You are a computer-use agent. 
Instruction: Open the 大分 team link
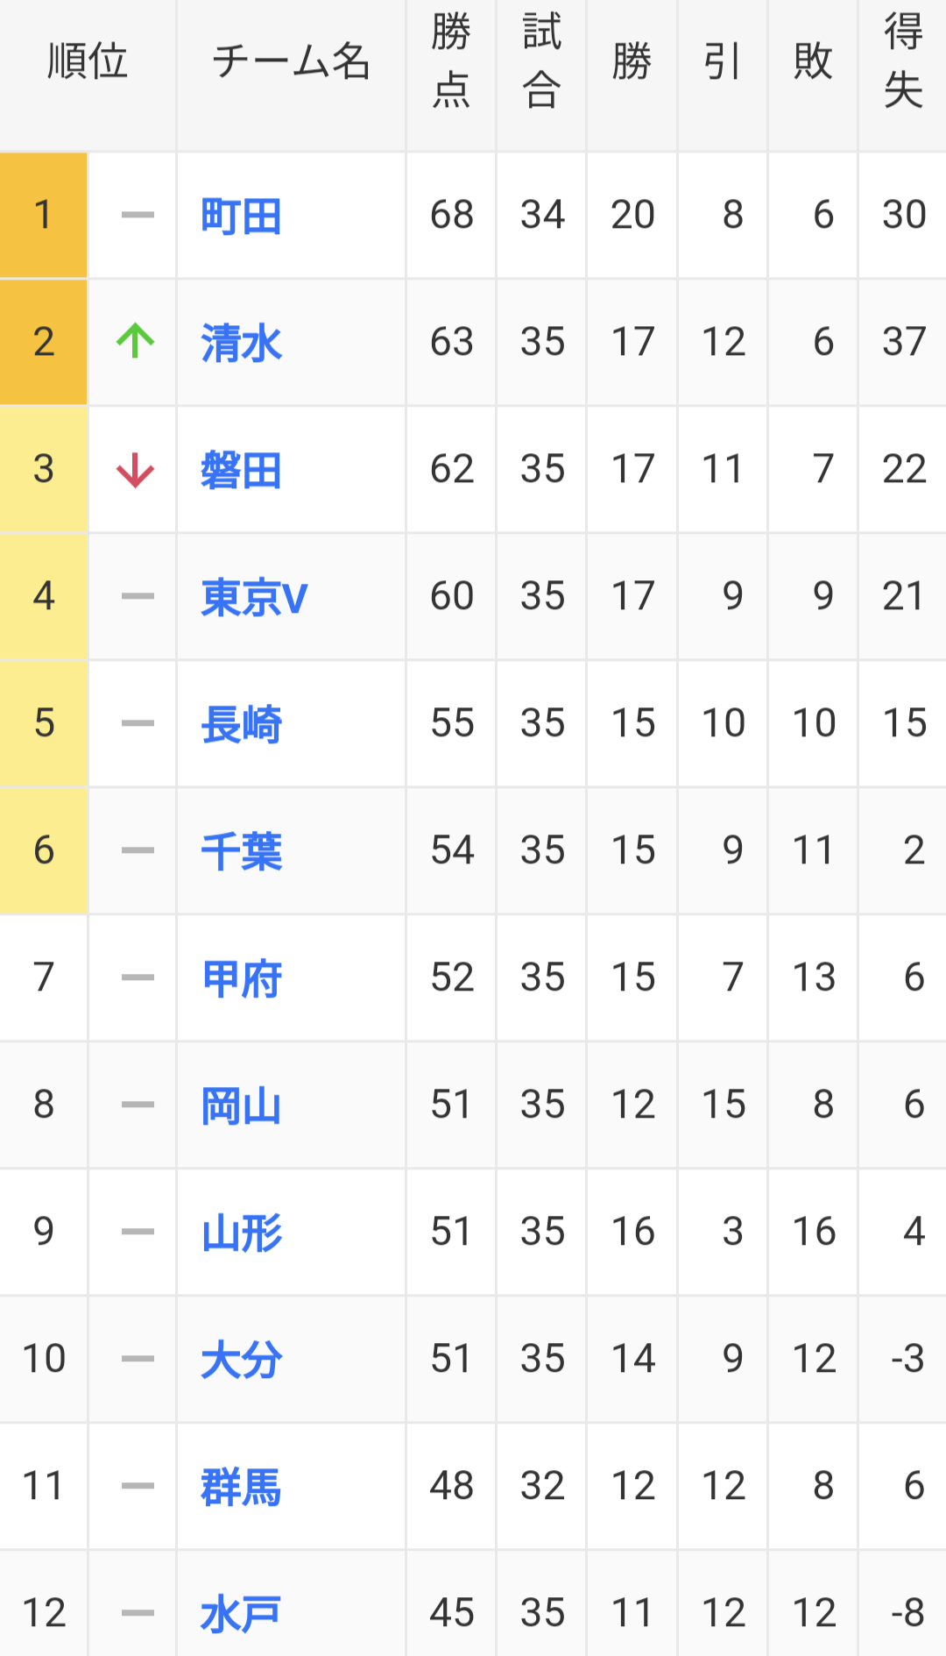[x=241, y=1360]
